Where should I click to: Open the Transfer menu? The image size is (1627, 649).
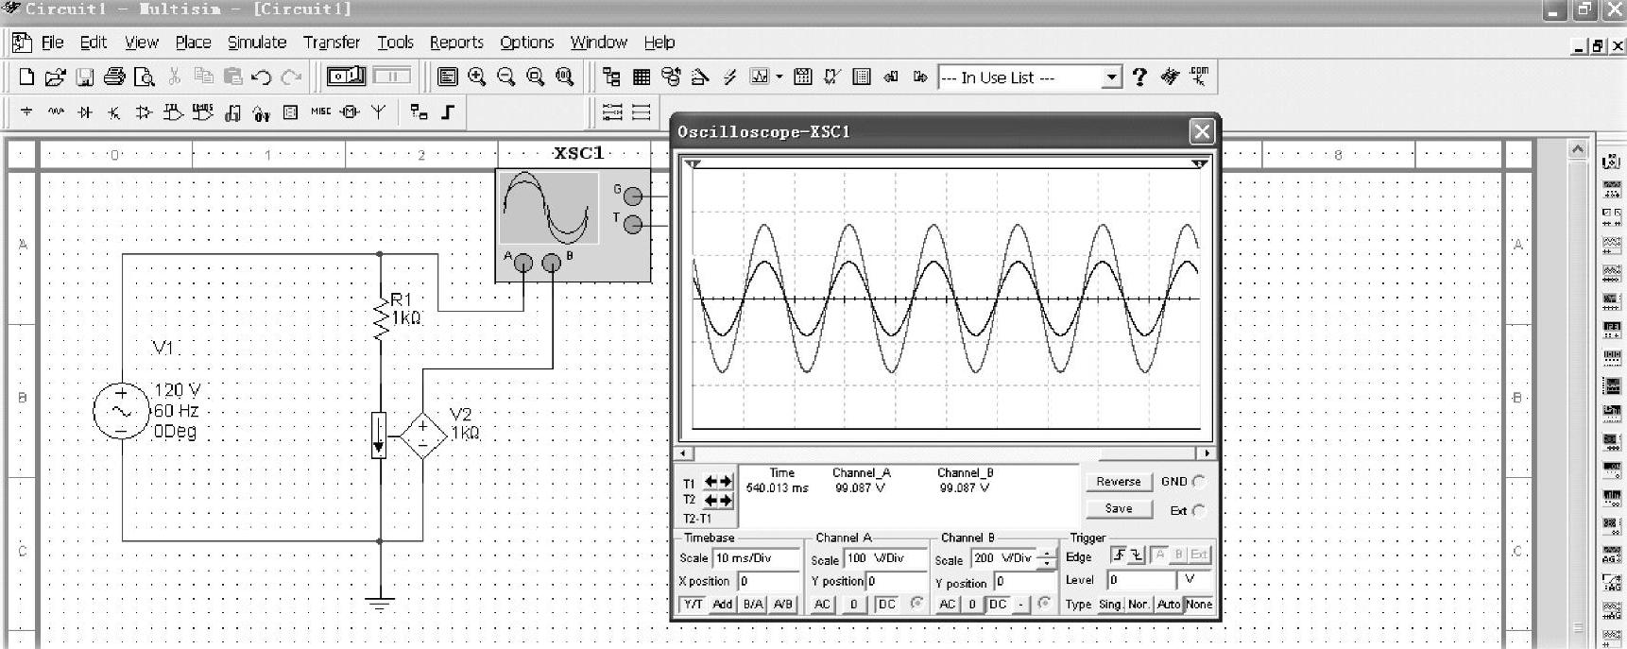tap(331, 43)
